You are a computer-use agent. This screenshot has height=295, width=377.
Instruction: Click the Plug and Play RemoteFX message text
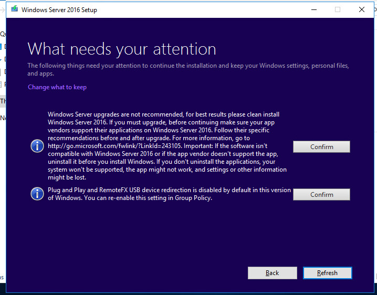click(x=169, y=194)
